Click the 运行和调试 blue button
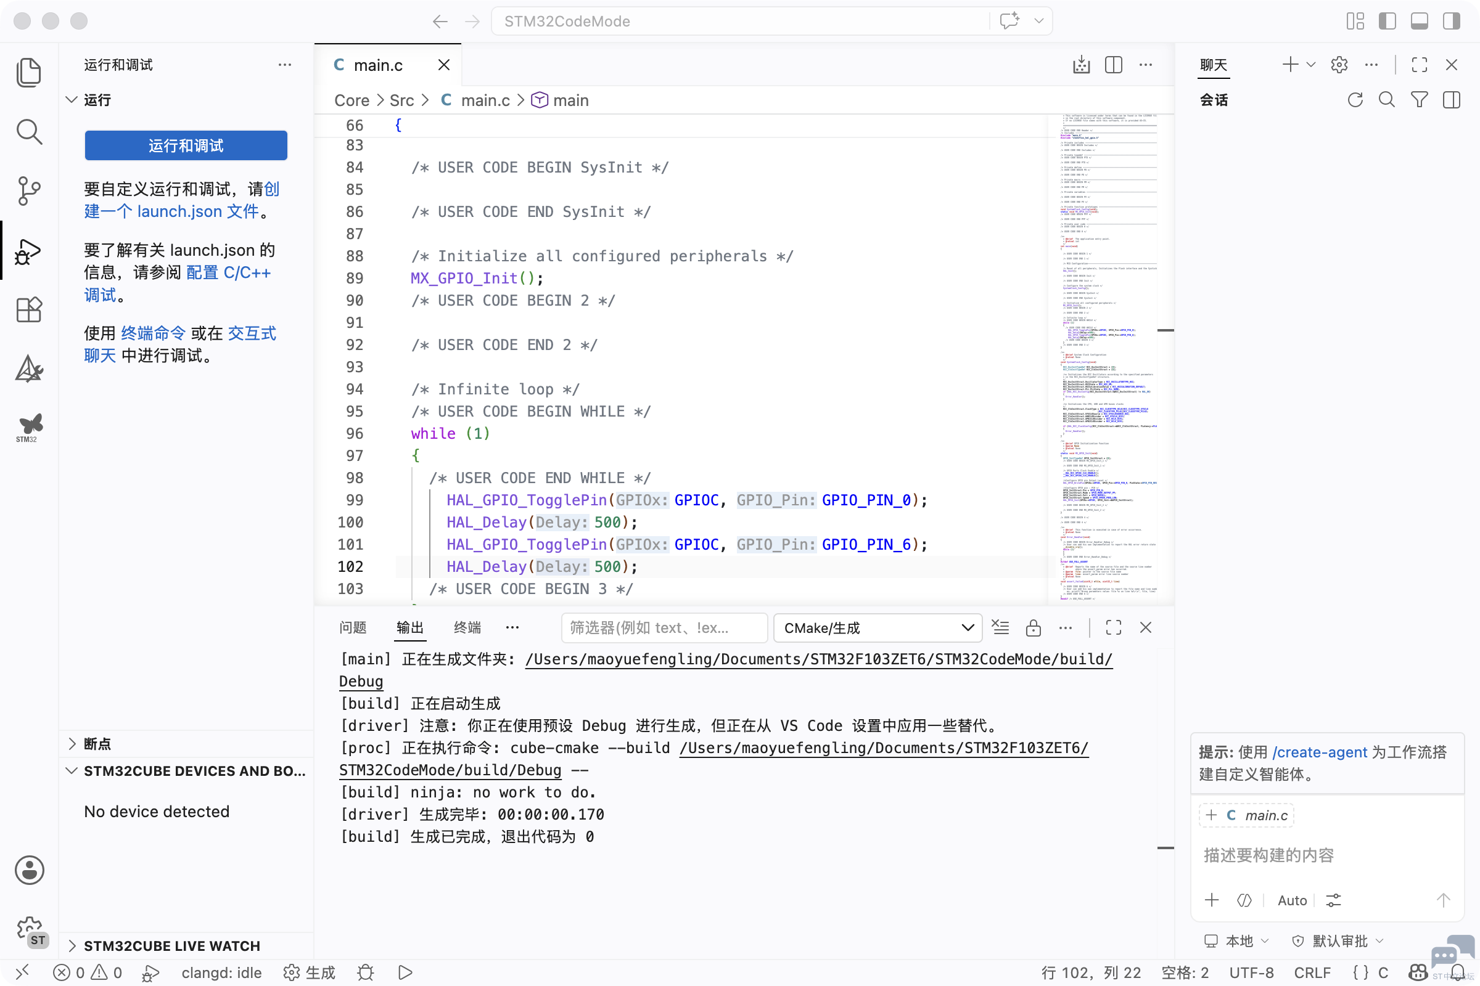 [186, 145]
